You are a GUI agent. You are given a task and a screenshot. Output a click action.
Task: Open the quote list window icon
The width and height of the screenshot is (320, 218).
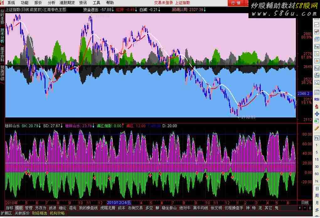point(317,39)
